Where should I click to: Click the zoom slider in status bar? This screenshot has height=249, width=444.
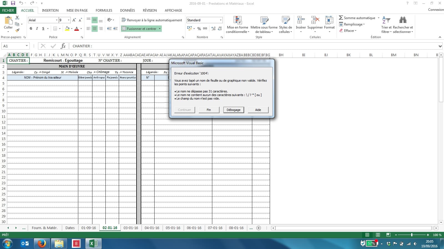(412, 235)
